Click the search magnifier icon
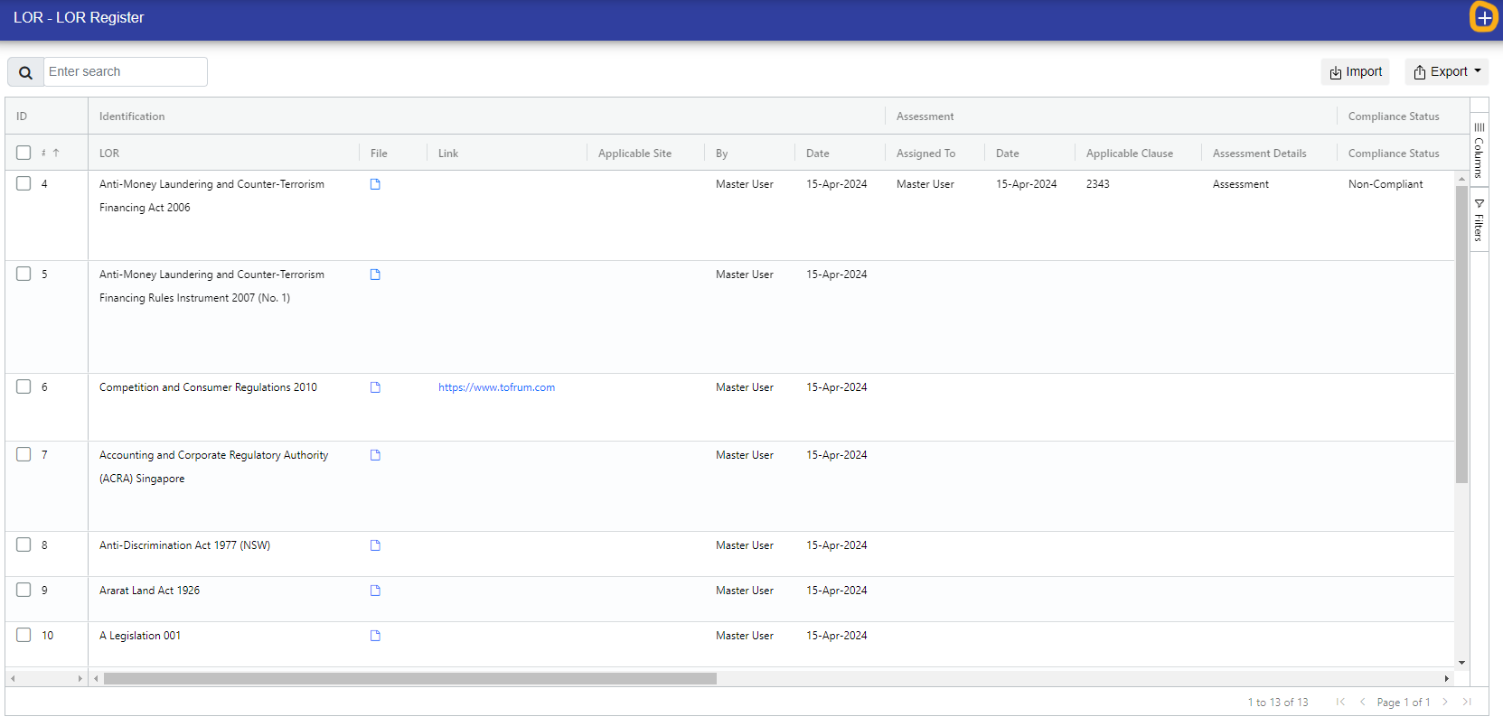The height and width of the screenshot is (726, 1503). tap(25, 72)
